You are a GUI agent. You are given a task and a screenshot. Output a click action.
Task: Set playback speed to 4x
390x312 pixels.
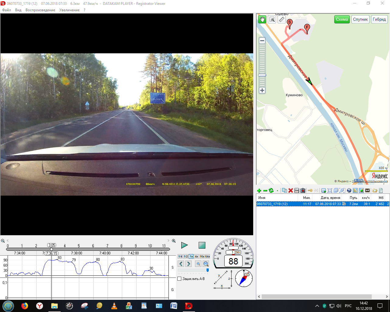(197, 257)
